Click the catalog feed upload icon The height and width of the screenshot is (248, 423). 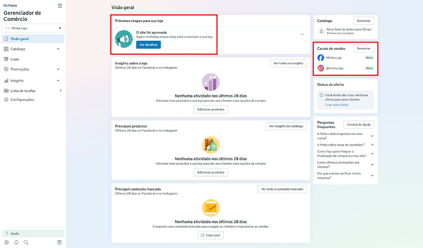tap(321, 31)
